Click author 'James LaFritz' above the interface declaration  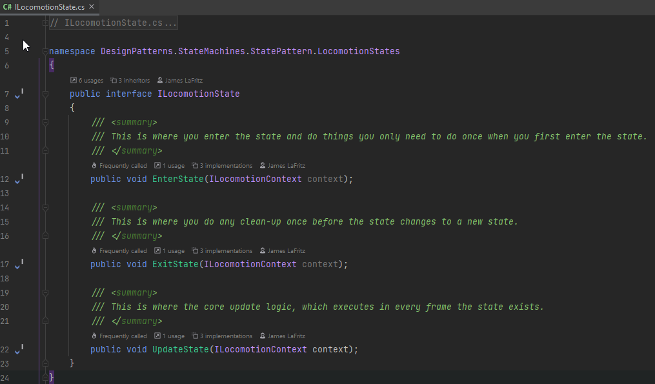179,80
